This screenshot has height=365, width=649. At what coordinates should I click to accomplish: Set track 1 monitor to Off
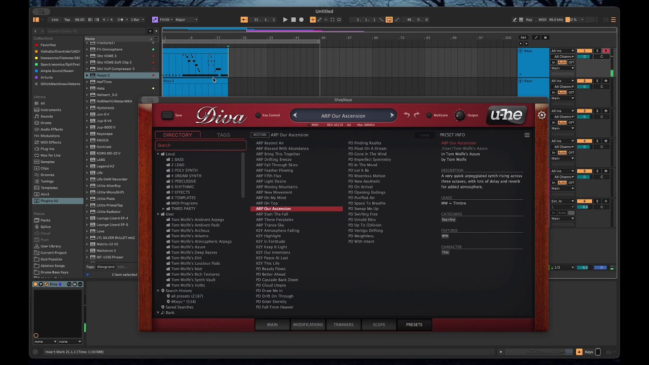point(571,62)
